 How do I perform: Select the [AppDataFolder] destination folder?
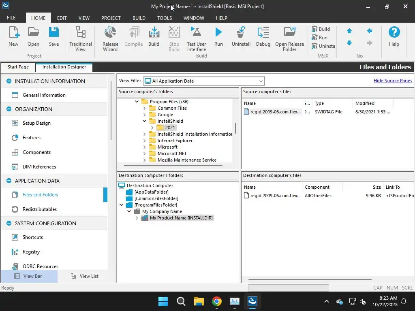(152, 192)
